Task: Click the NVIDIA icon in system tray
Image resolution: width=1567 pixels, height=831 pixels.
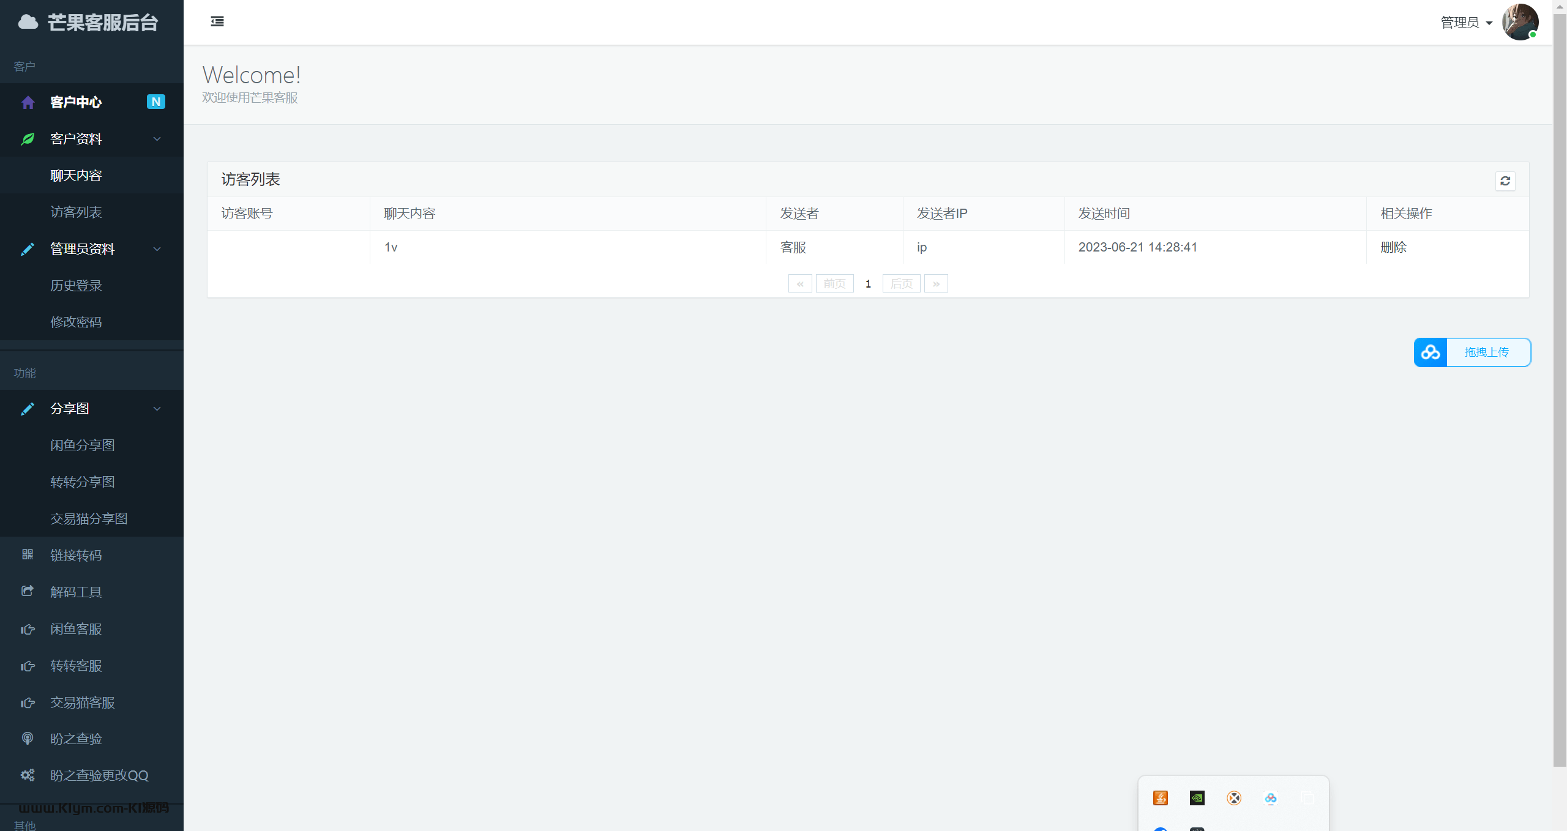Action: 1197,798
